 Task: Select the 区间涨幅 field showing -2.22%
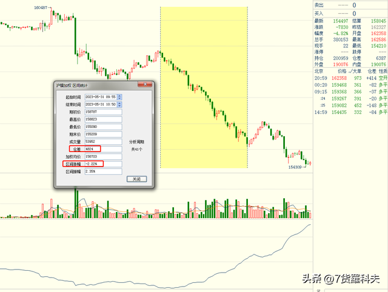click(103, 164)
